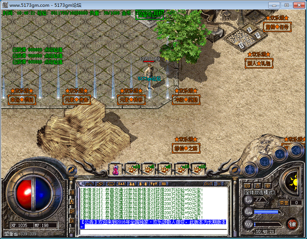Screen dimensions: 307x239
Task: Talk to 元素◆使者 NPC
Action: point(76,100)
